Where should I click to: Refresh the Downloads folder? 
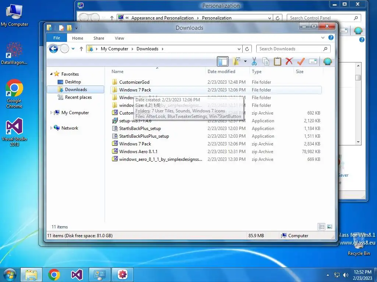click(247, 49)
